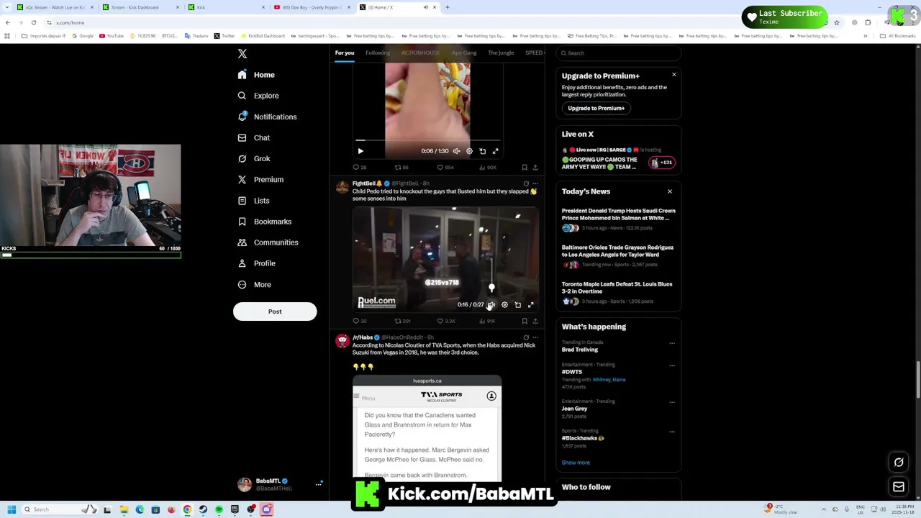The width and height of the screenshot is (921, 518).
Task: Open Communities in the sidebar
Action: [x=268, y=242]
